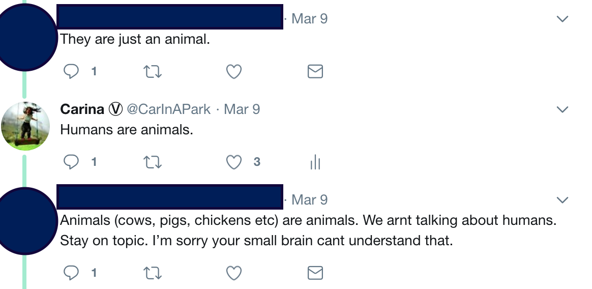Like the "They are just an animal" tweet
This screenshot has width=592, height=289.
[233, 72]
